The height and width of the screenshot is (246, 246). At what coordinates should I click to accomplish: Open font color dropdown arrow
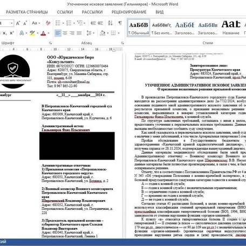coord(49,33)
